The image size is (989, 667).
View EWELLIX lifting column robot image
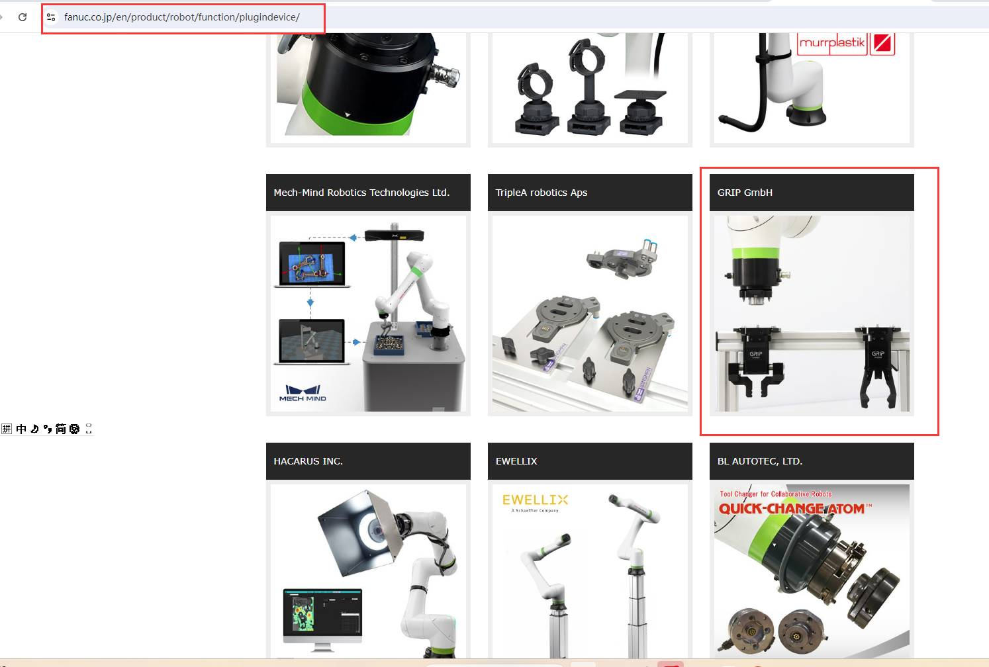click(x=590, y=571)
